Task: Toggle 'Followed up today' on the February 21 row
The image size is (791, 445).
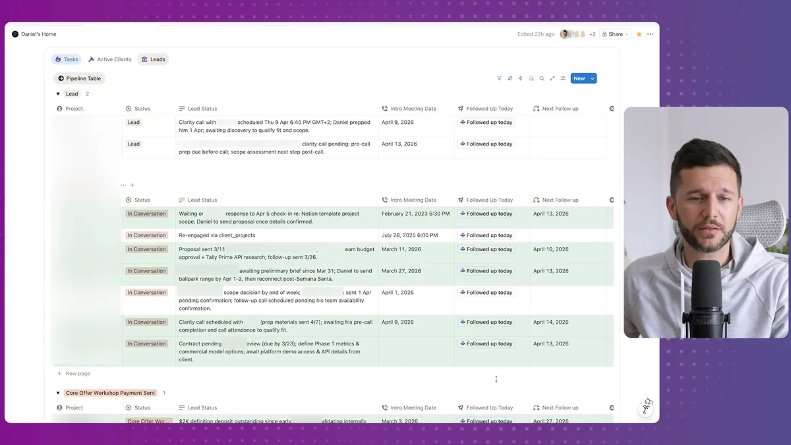Action: (x=486, y=214)
